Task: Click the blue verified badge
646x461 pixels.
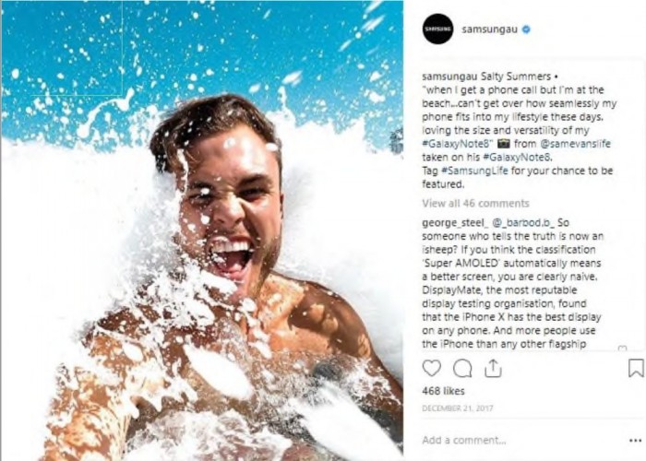Action: 526,30
